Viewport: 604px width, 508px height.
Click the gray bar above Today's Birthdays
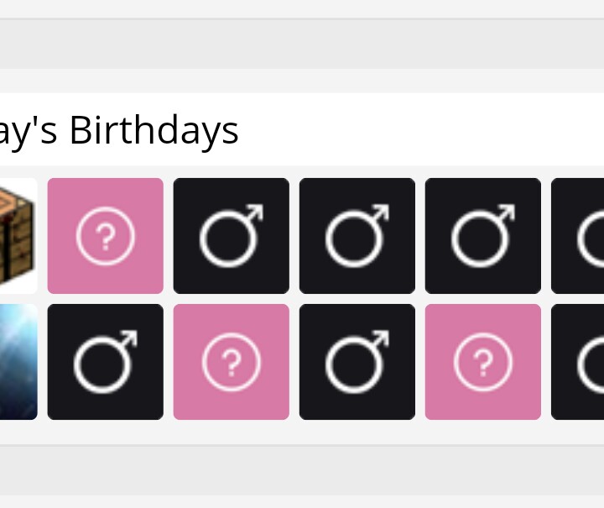click(x=302, y=44)
